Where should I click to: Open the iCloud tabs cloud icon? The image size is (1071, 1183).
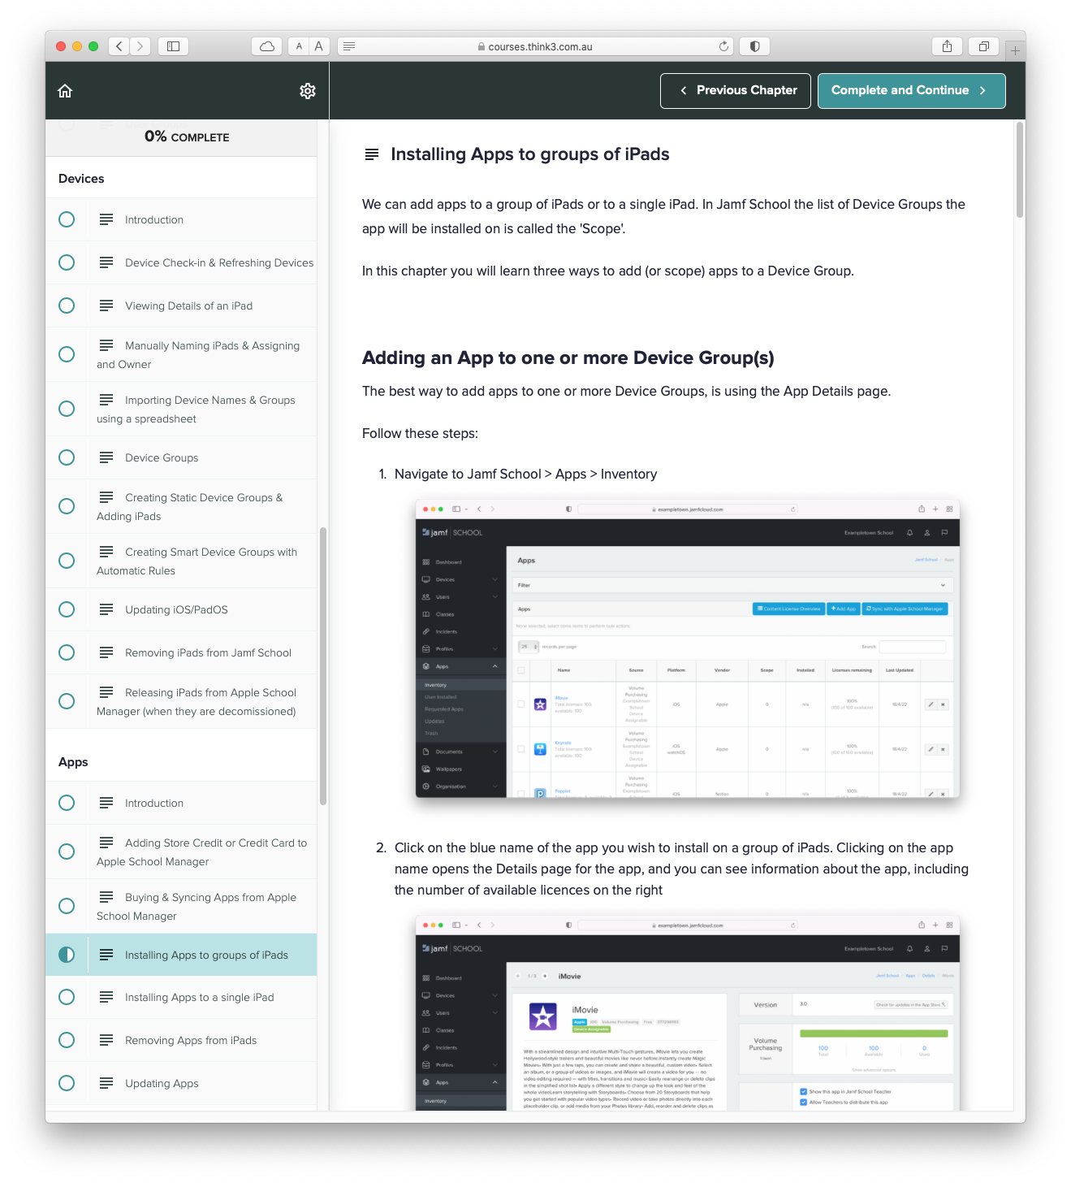pyautogui.click(x=266, y=46)
